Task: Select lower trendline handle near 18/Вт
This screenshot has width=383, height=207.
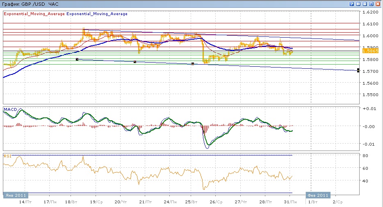Action: click(77, 59)
